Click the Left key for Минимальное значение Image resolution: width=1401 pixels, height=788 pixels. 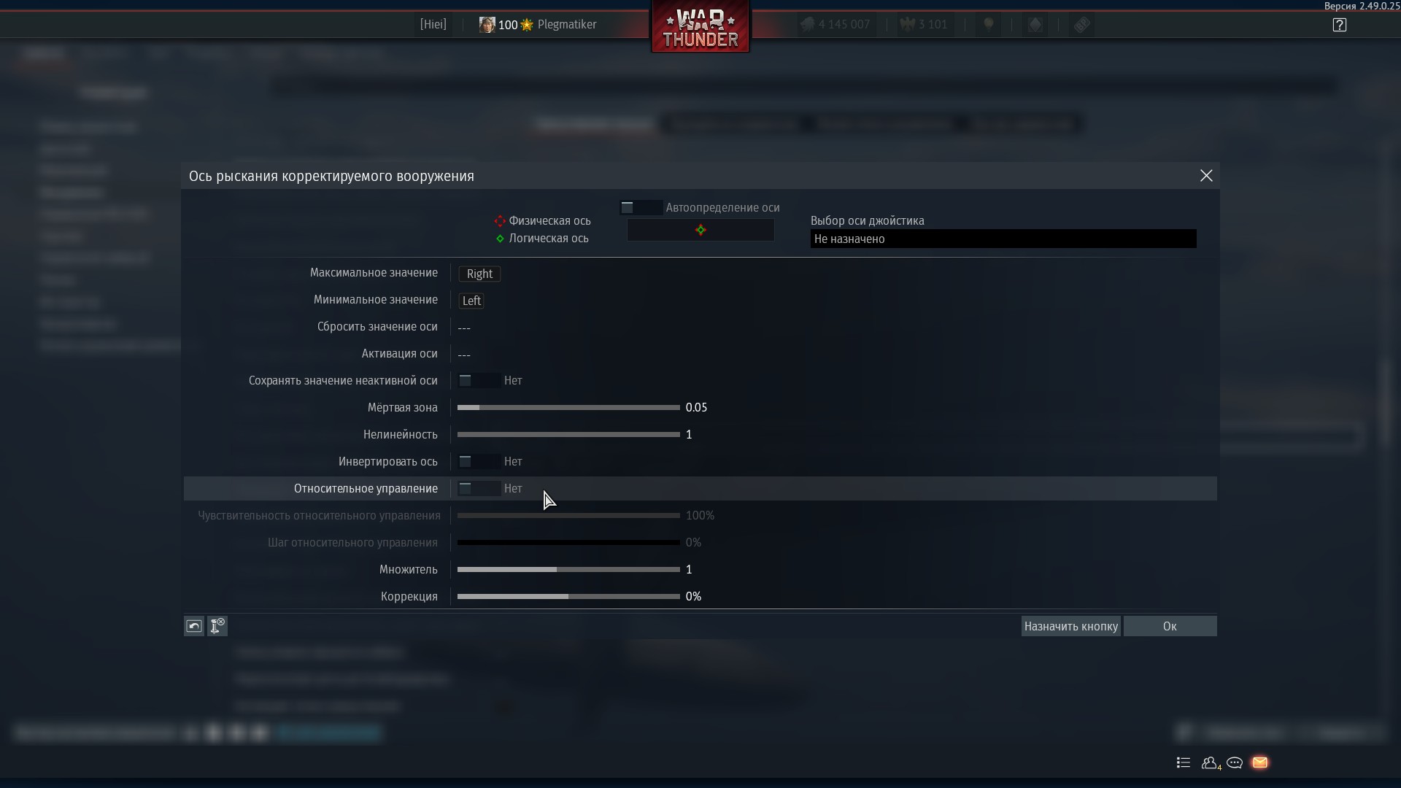pyautogui.click(x=471, y=301)
